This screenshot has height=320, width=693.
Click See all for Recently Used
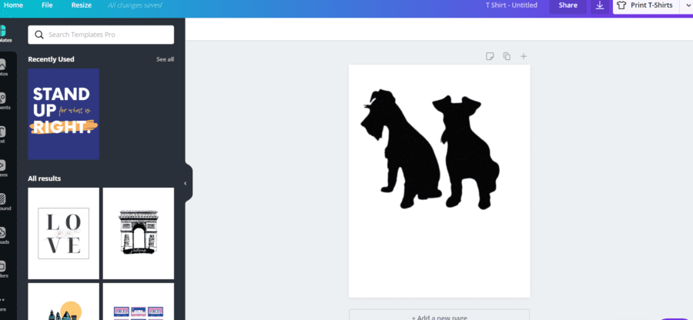pyautogui.click(x=165, y=59)
